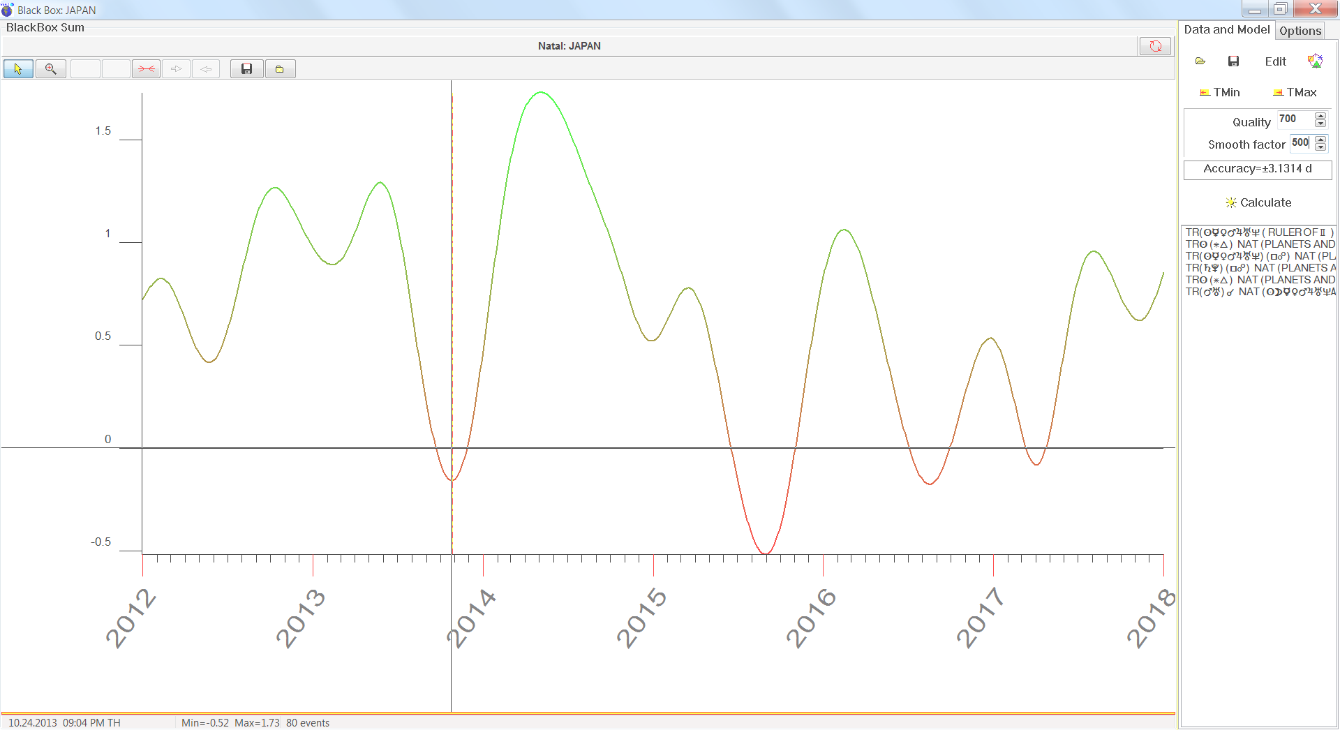Set the TMin time boundary

(x=1219, y=92)
